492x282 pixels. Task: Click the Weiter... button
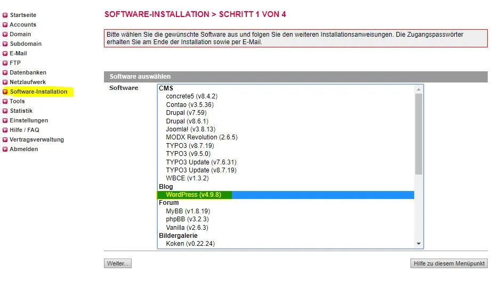point(118,263)
